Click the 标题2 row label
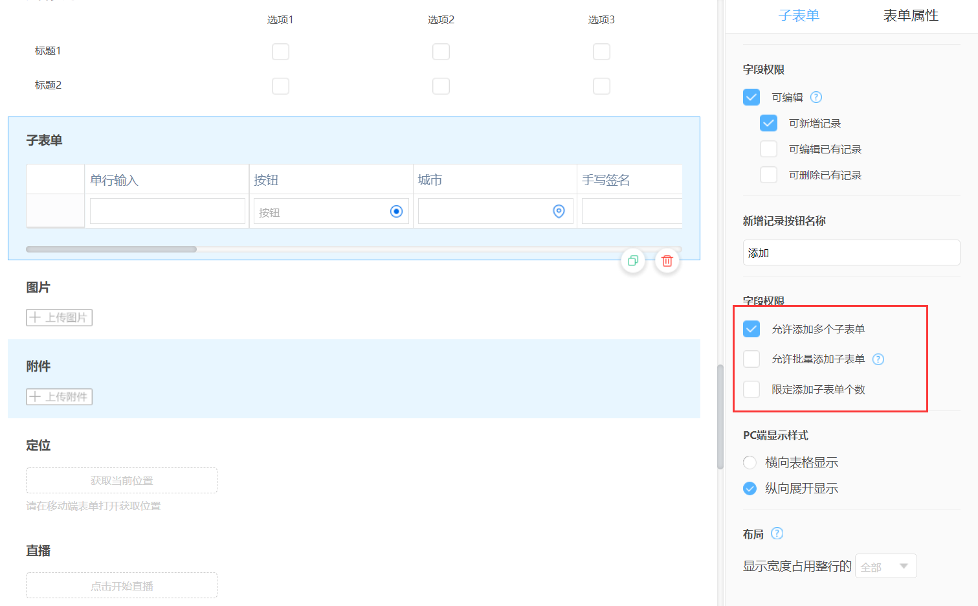 [48, 85]
